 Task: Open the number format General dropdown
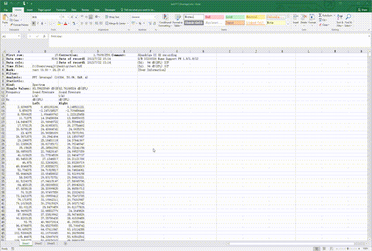point(155,17)
